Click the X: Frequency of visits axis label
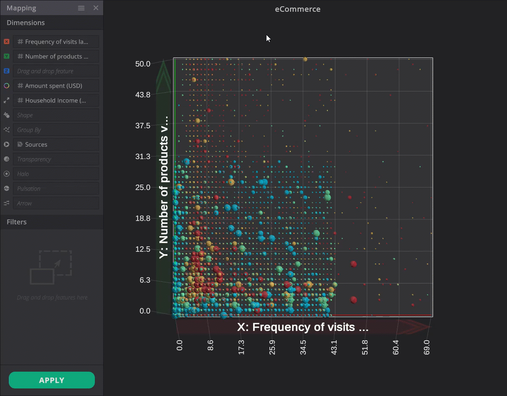 tap(303, 327)
